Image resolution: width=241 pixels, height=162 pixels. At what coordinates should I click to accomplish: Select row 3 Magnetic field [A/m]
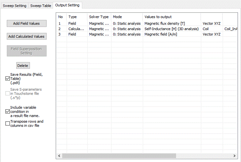click(x=160, y=34)
